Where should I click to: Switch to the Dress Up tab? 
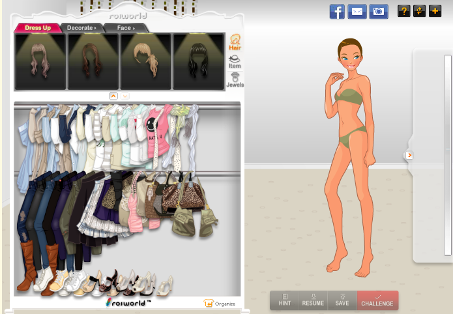37,28
